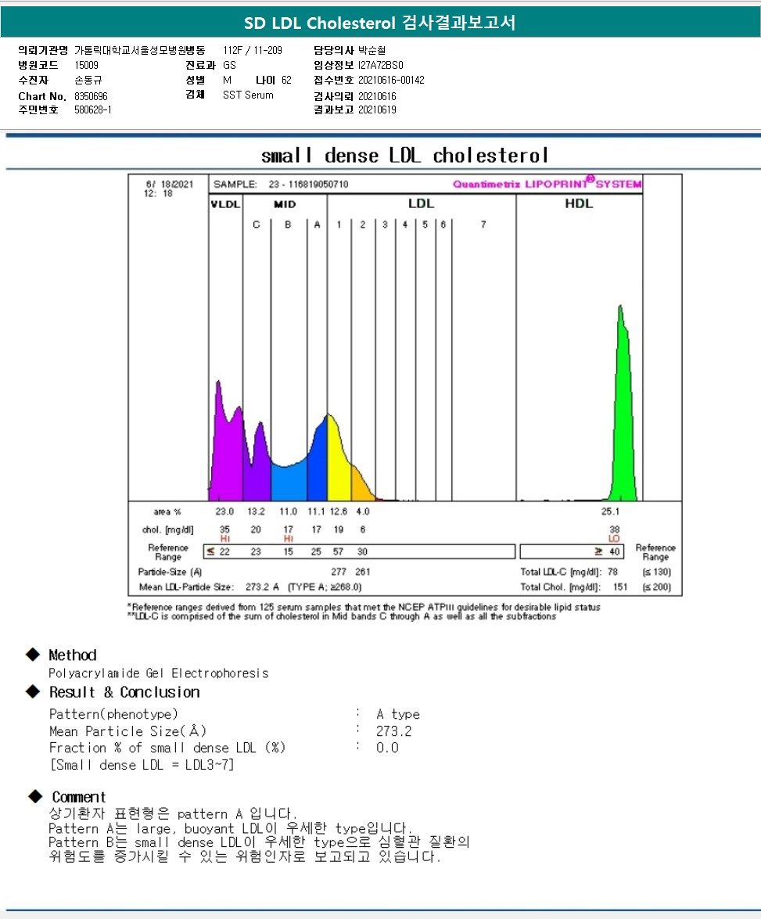Select department value 'GS'
Screen dimensions: 761x919
click(229, 65)
